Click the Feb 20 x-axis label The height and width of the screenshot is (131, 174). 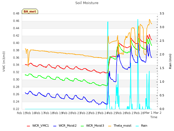[x=67, y=113]
